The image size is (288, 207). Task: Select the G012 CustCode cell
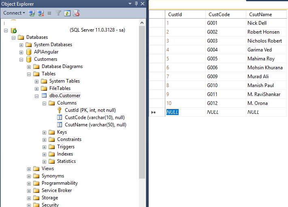pos(226,103)
